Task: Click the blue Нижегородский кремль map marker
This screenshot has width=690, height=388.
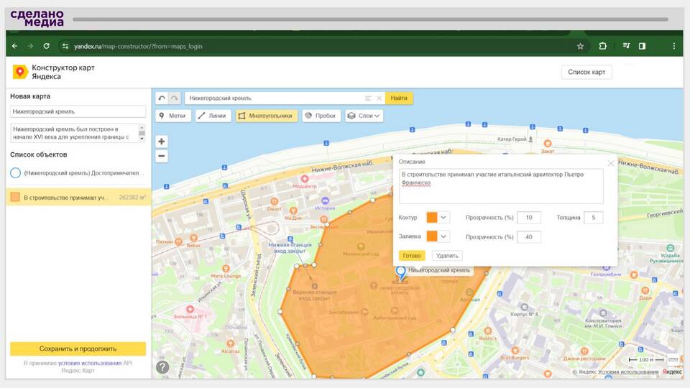Action: point(400,272)
